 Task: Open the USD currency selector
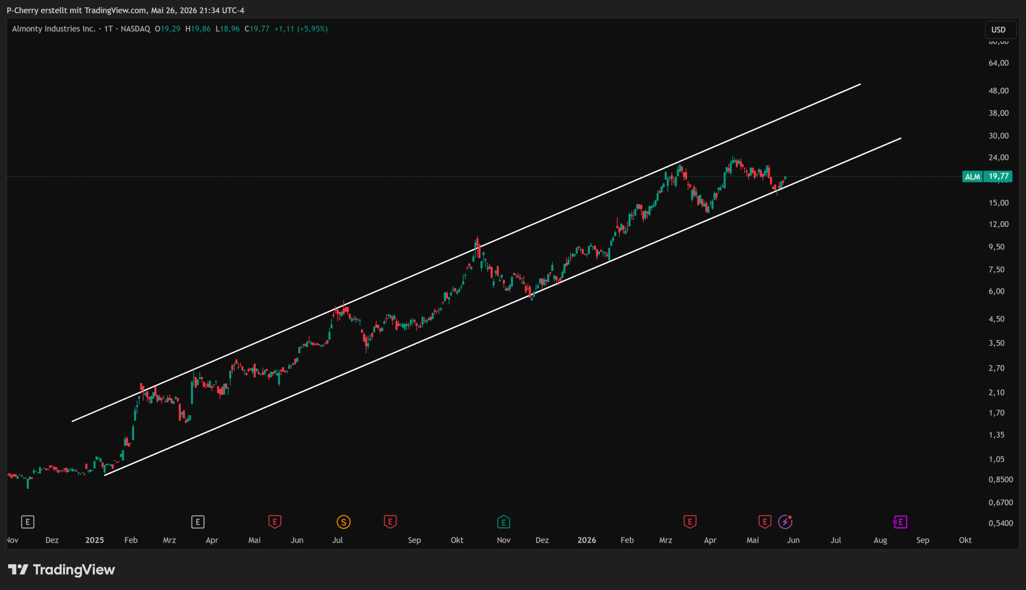pos(998,30)
